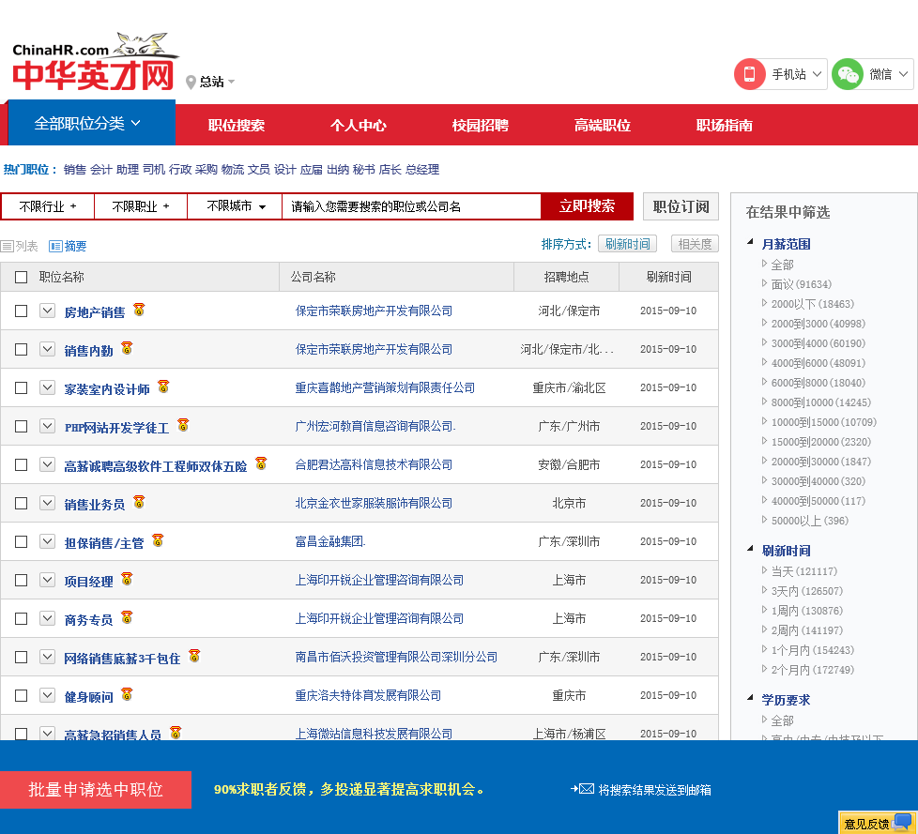Expand the 手机站 dropdown

[x=817, y=74]
